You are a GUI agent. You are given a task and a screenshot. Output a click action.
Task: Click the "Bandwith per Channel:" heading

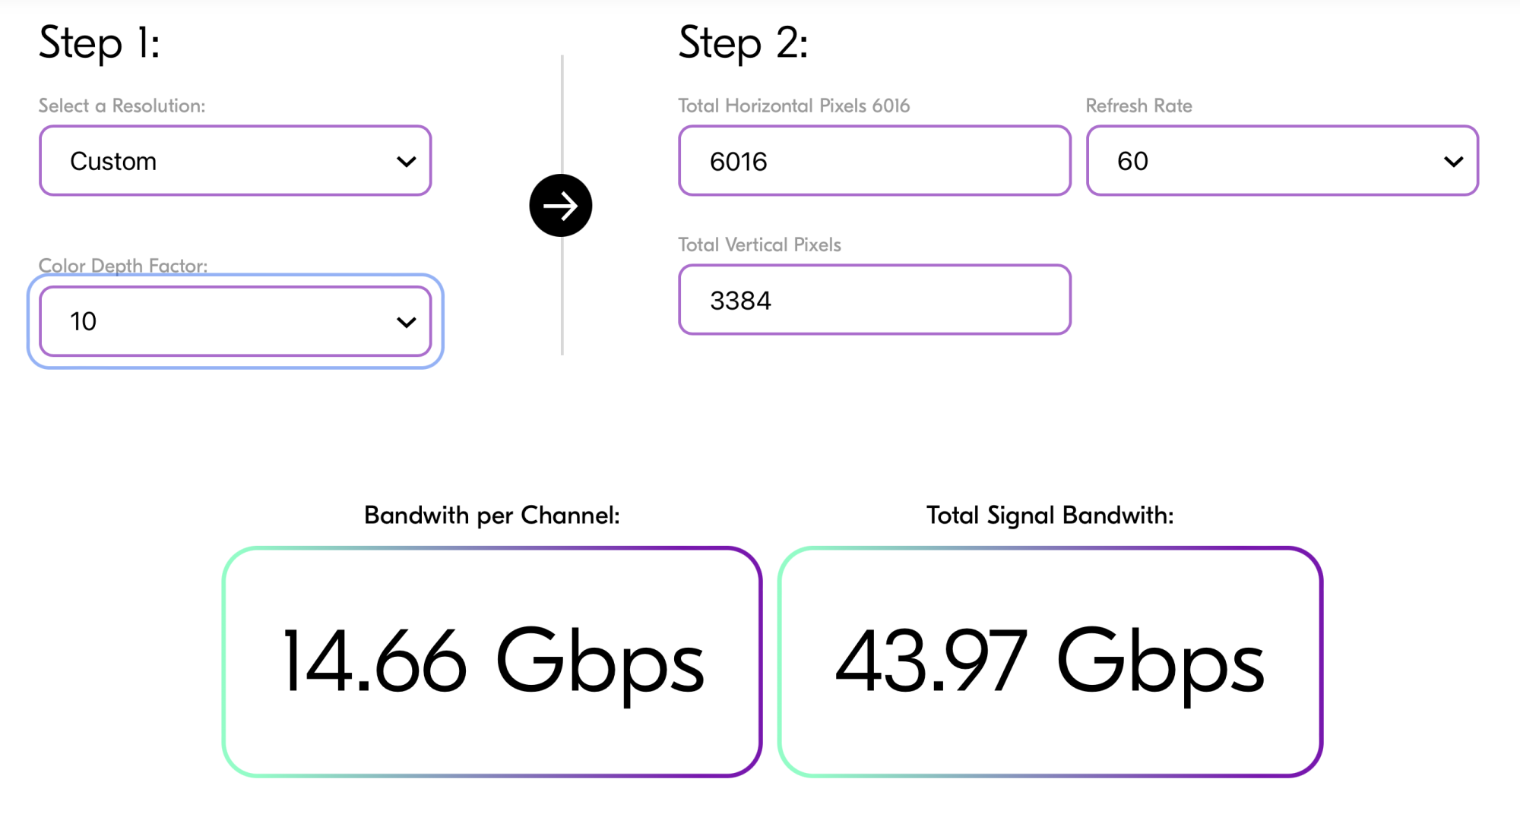tap(492, 516)
